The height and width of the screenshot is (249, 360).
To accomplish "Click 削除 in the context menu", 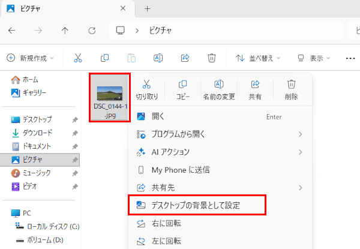I will pyautogui.click(x=292, y=89).
